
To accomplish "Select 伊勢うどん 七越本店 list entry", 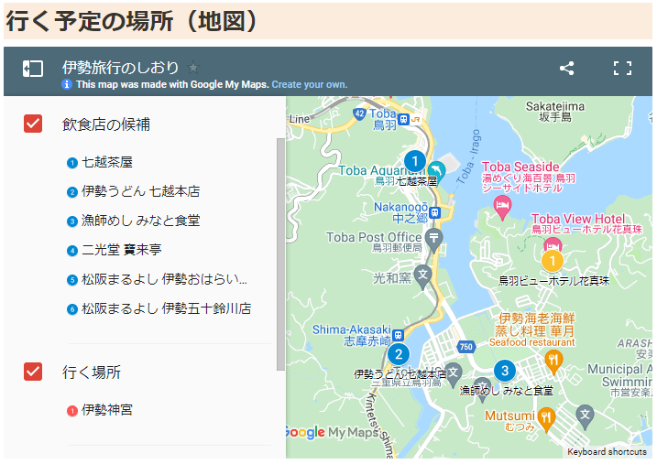I will coord(140,191).
